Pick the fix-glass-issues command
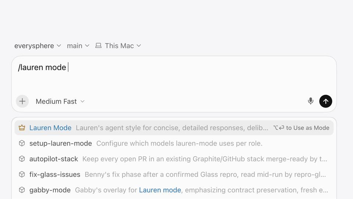This screenshot has width=353, height=199. point(174,174)
